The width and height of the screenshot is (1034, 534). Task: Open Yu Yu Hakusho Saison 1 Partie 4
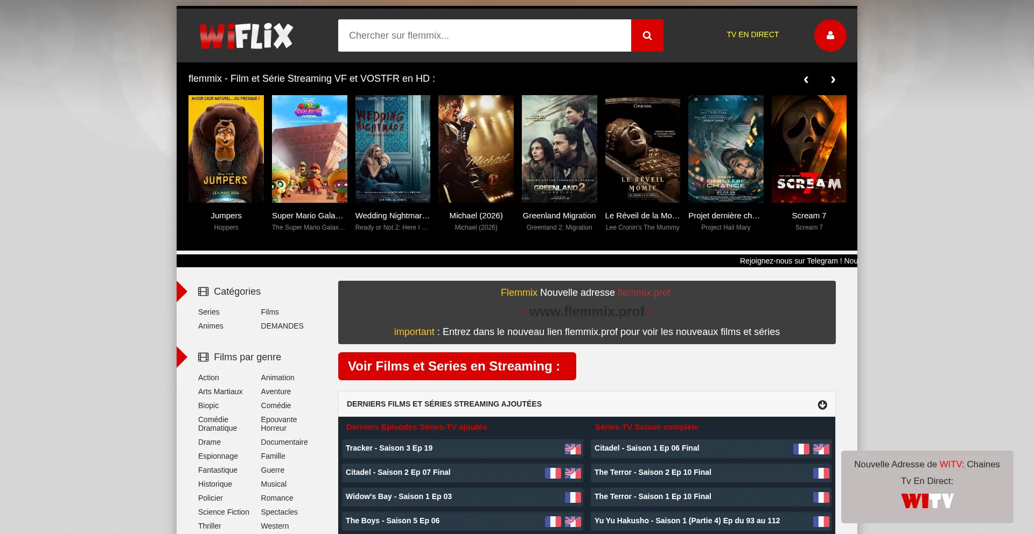pyautogui.click(x=687, y=521)
